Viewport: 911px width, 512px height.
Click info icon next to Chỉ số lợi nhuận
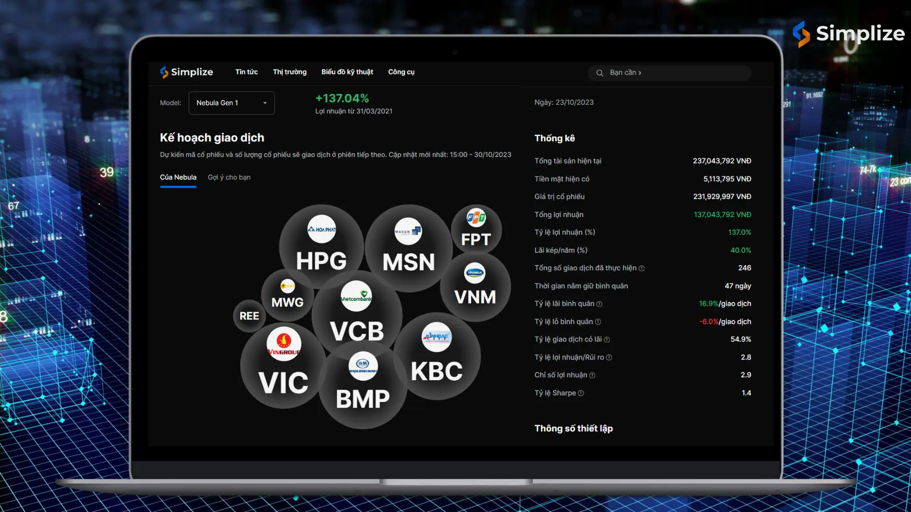pos(592,375)
